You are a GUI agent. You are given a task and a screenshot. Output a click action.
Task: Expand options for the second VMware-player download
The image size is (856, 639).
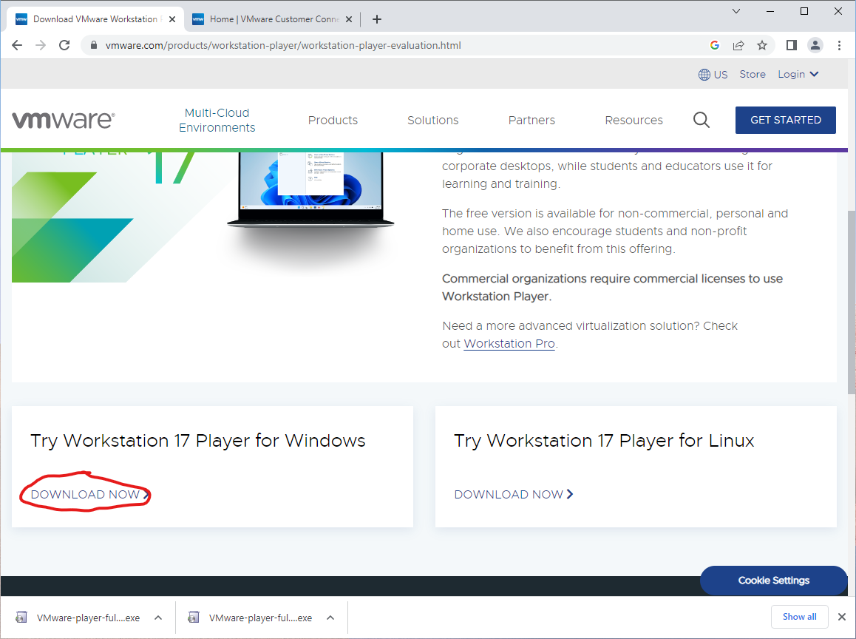(330, 617)
